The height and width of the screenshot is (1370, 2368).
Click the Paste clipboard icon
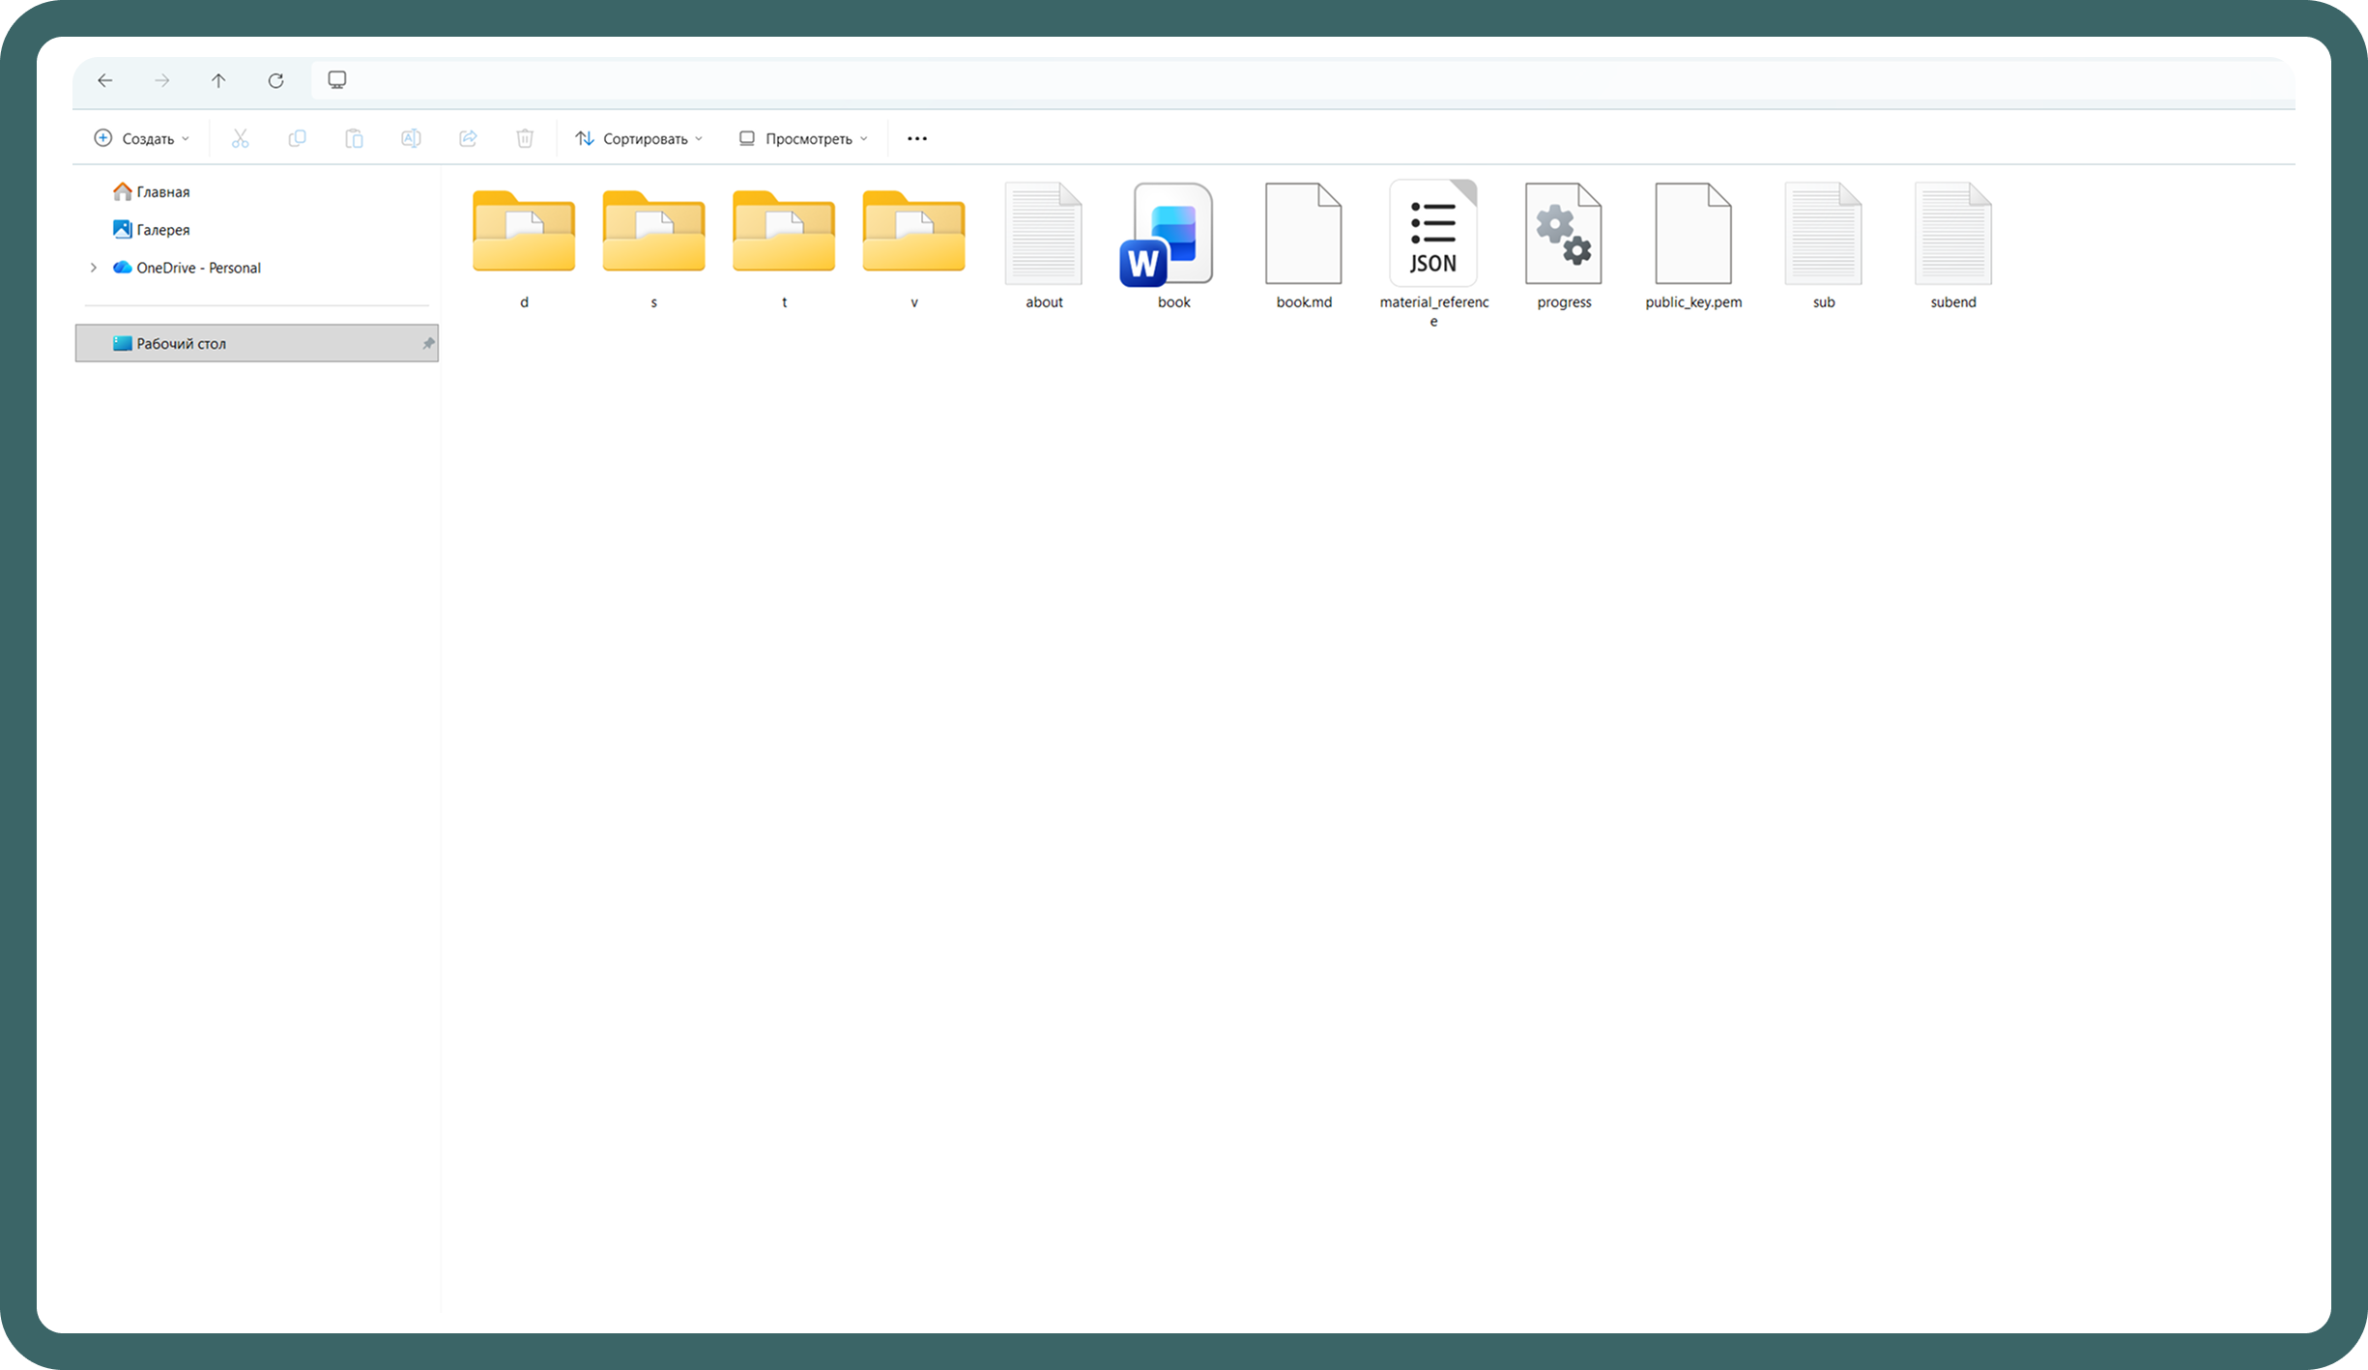pyautogui.click(x=354, y=138)
